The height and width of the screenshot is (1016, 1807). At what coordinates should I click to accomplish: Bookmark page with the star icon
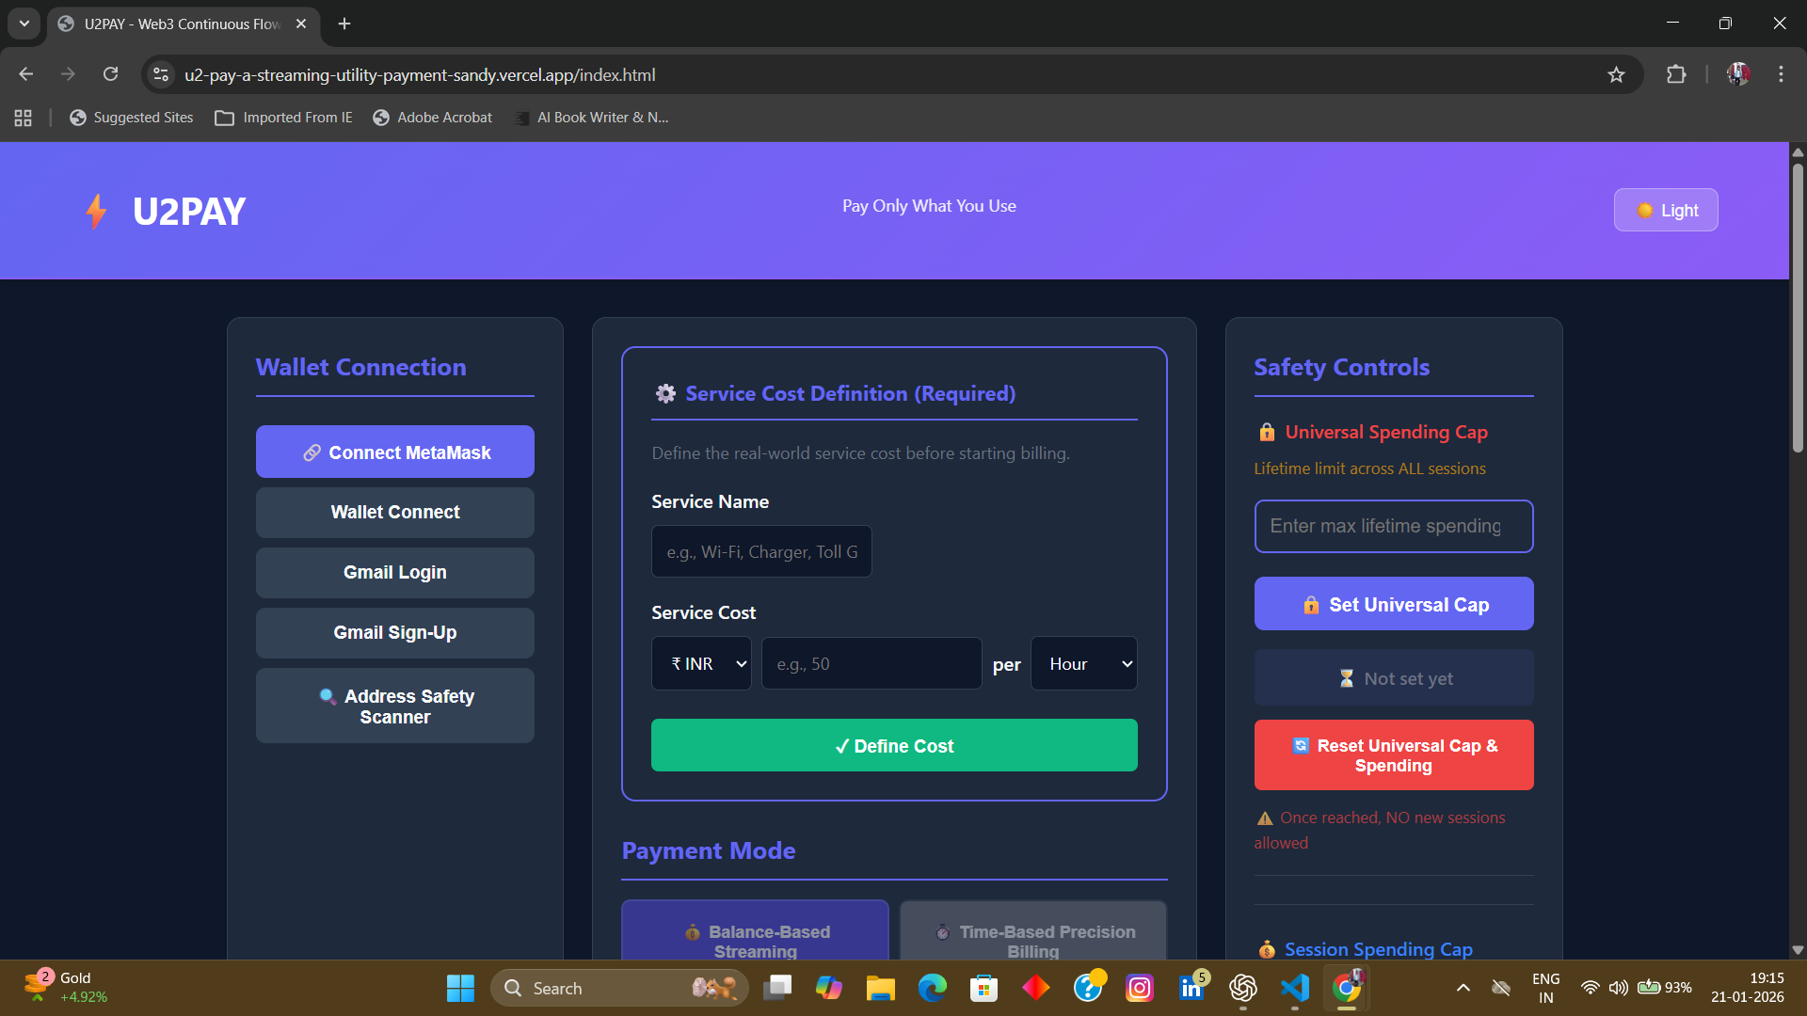[x=1616, y=75]
